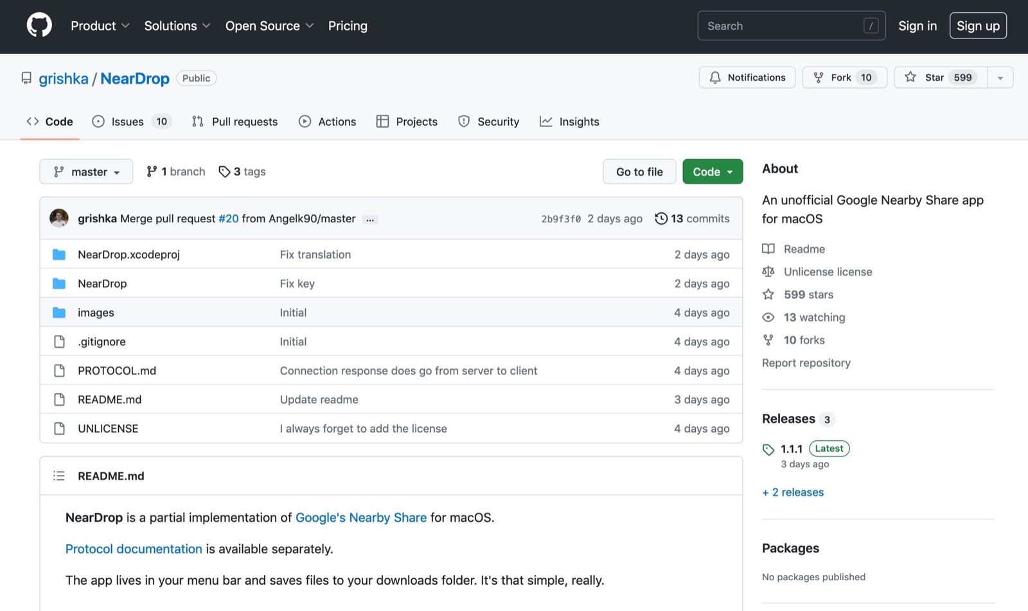Click the GitHub logo icon
The width and height of the screenshot is (1028, 611).
(x=39, y=26)
